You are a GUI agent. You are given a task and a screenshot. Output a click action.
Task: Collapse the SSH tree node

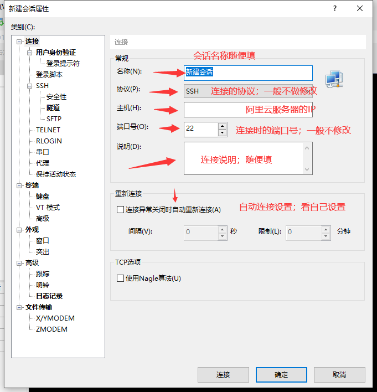(x=29, y=86)
